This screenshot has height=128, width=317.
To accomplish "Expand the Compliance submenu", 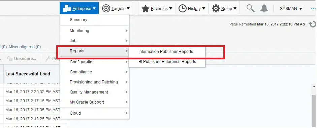I will [94, 72].
